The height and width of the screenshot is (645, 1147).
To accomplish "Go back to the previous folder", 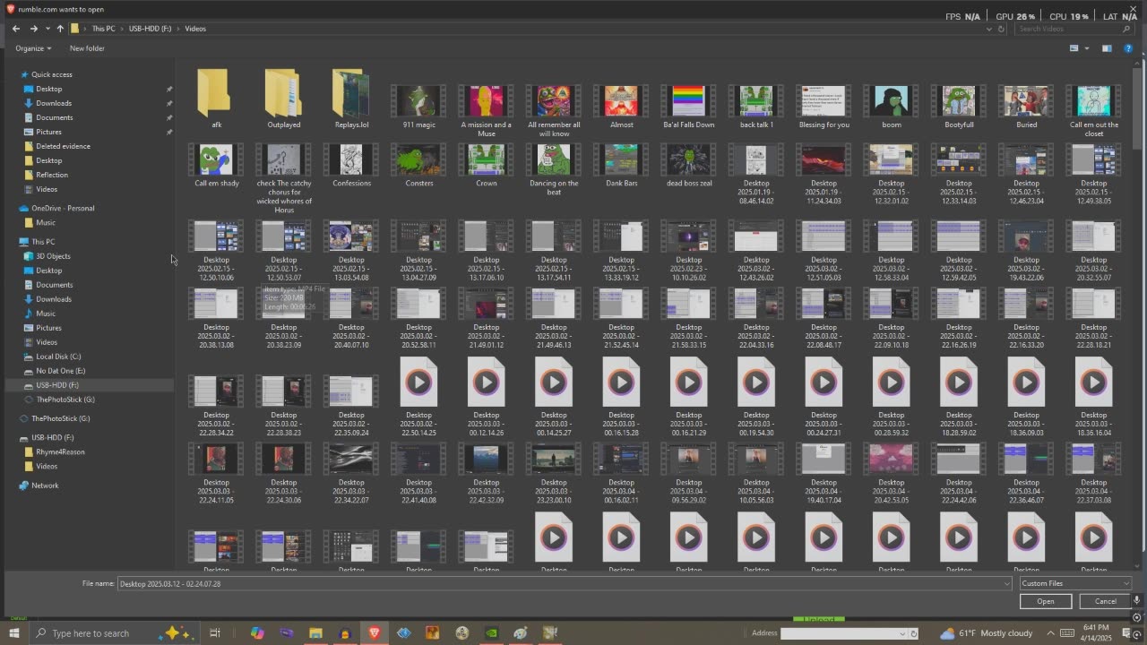I will tap(16, 29).
